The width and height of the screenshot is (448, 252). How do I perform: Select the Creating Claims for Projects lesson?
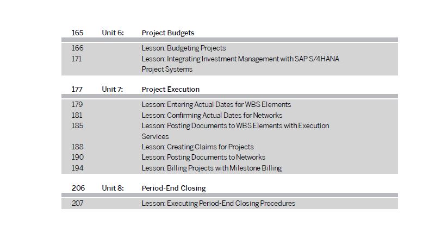pos(198,147)
